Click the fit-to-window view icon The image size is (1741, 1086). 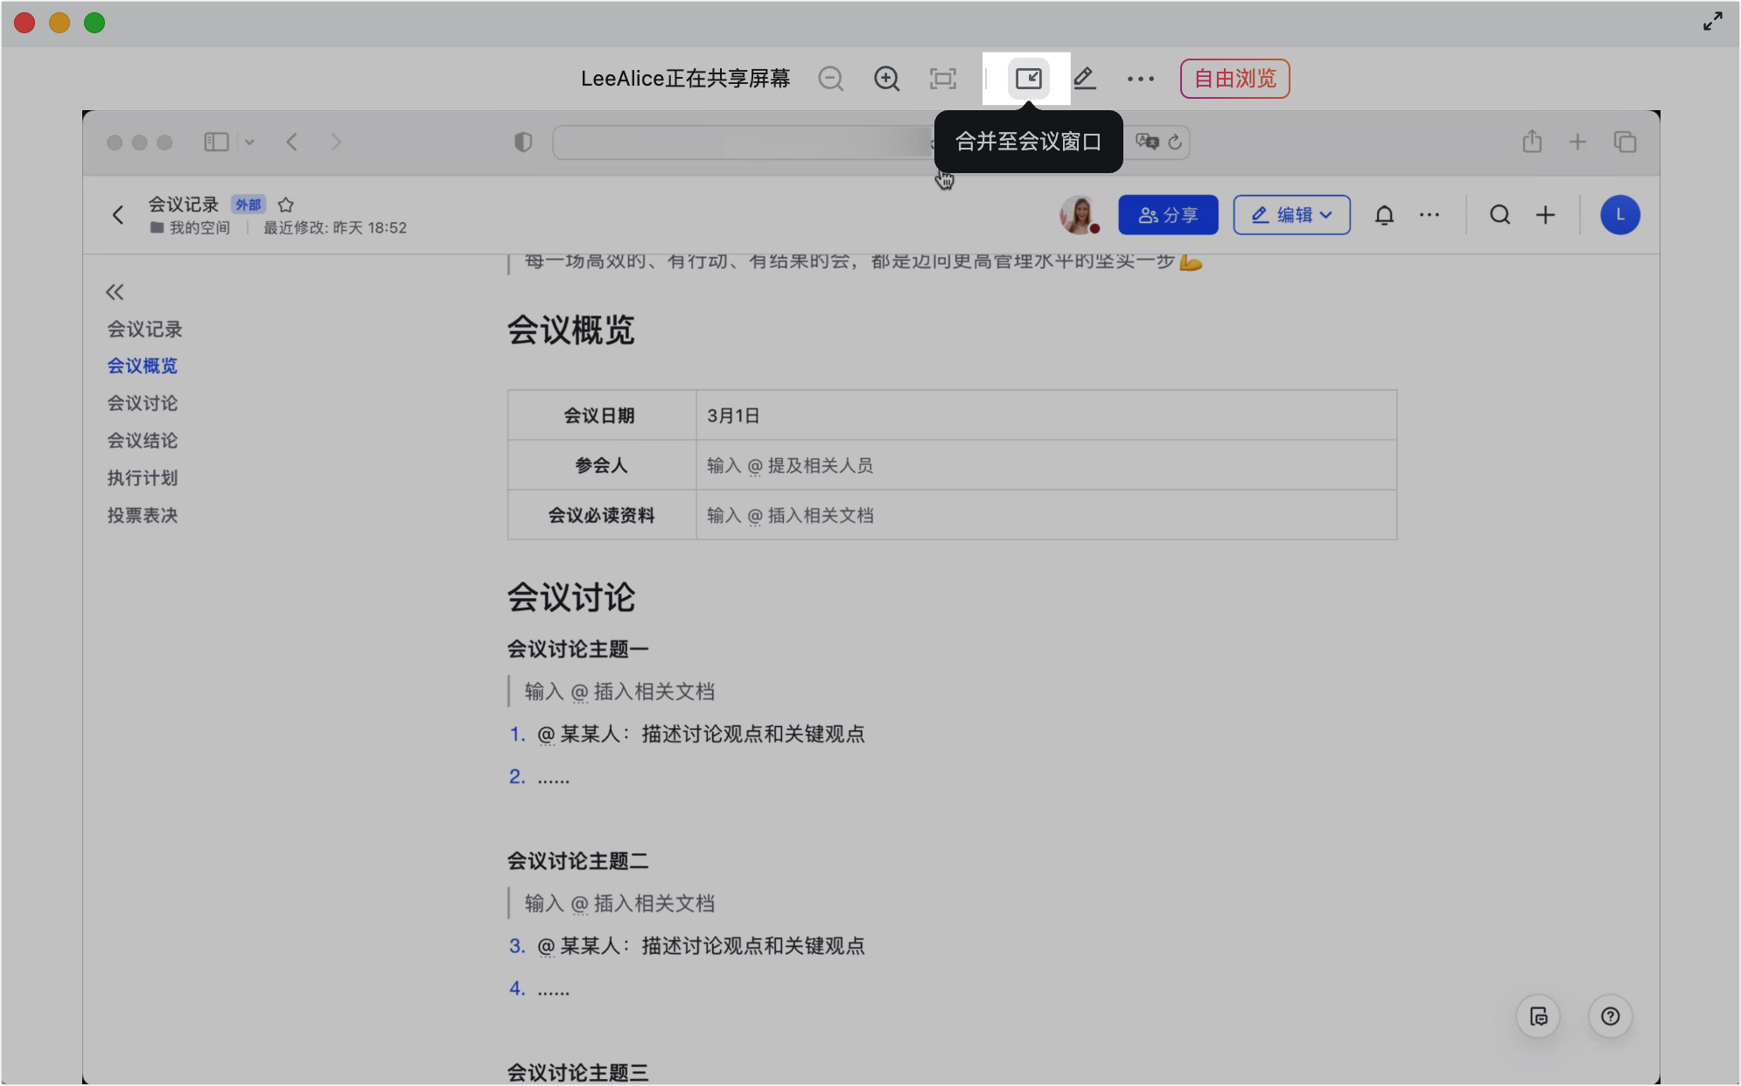[942, 79]
